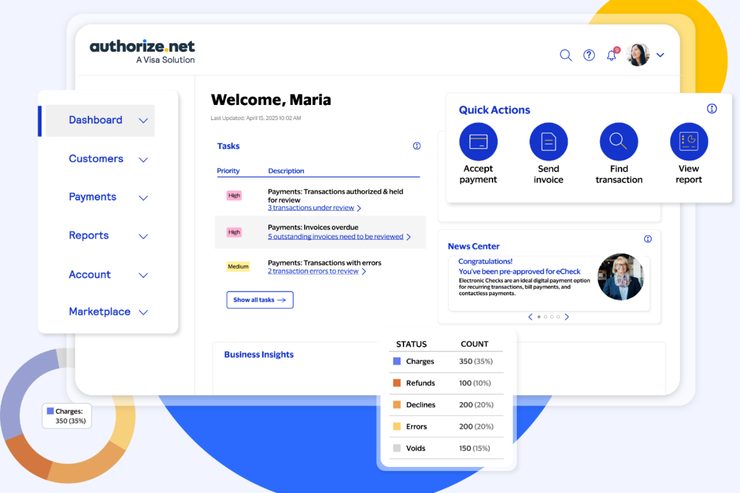Click the News Center next carousel arrow
Image resolution: width=740 pixels, height=493 pixels.
pyautogui.click(x=567, y=317)
